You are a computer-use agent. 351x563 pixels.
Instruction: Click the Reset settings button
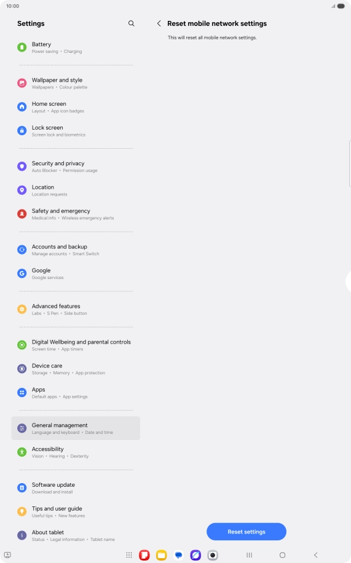pyautogui.click(x=246, y=532)
